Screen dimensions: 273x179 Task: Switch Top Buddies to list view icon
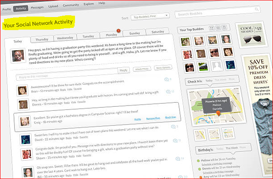pyautogui.click(x=225, y=27)
